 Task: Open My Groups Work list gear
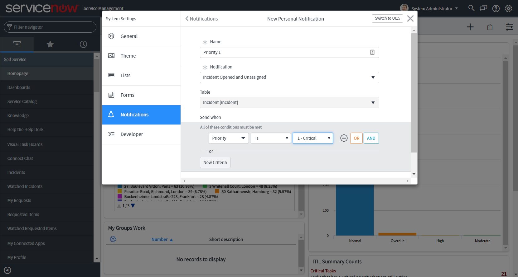[x=113, y=239]
